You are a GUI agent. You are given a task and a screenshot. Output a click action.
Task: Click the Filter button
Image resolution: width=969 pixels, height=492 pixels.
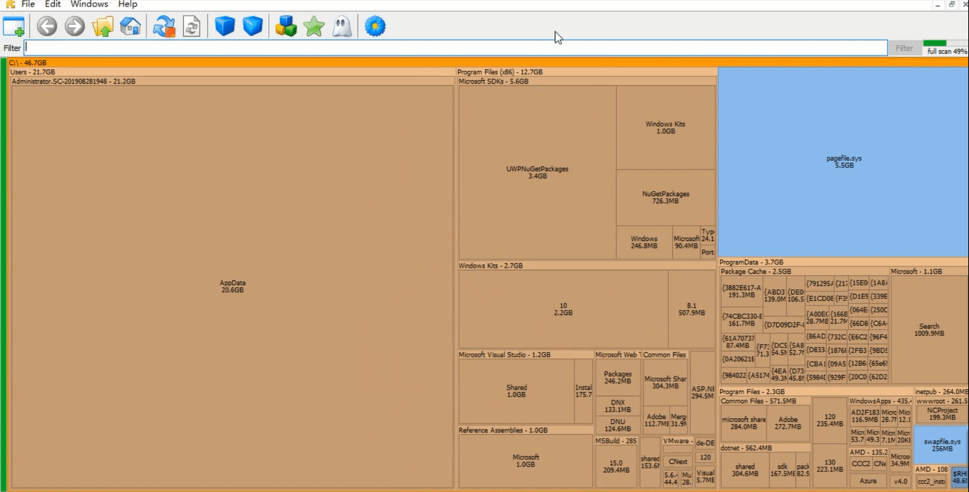coord(904,48)
